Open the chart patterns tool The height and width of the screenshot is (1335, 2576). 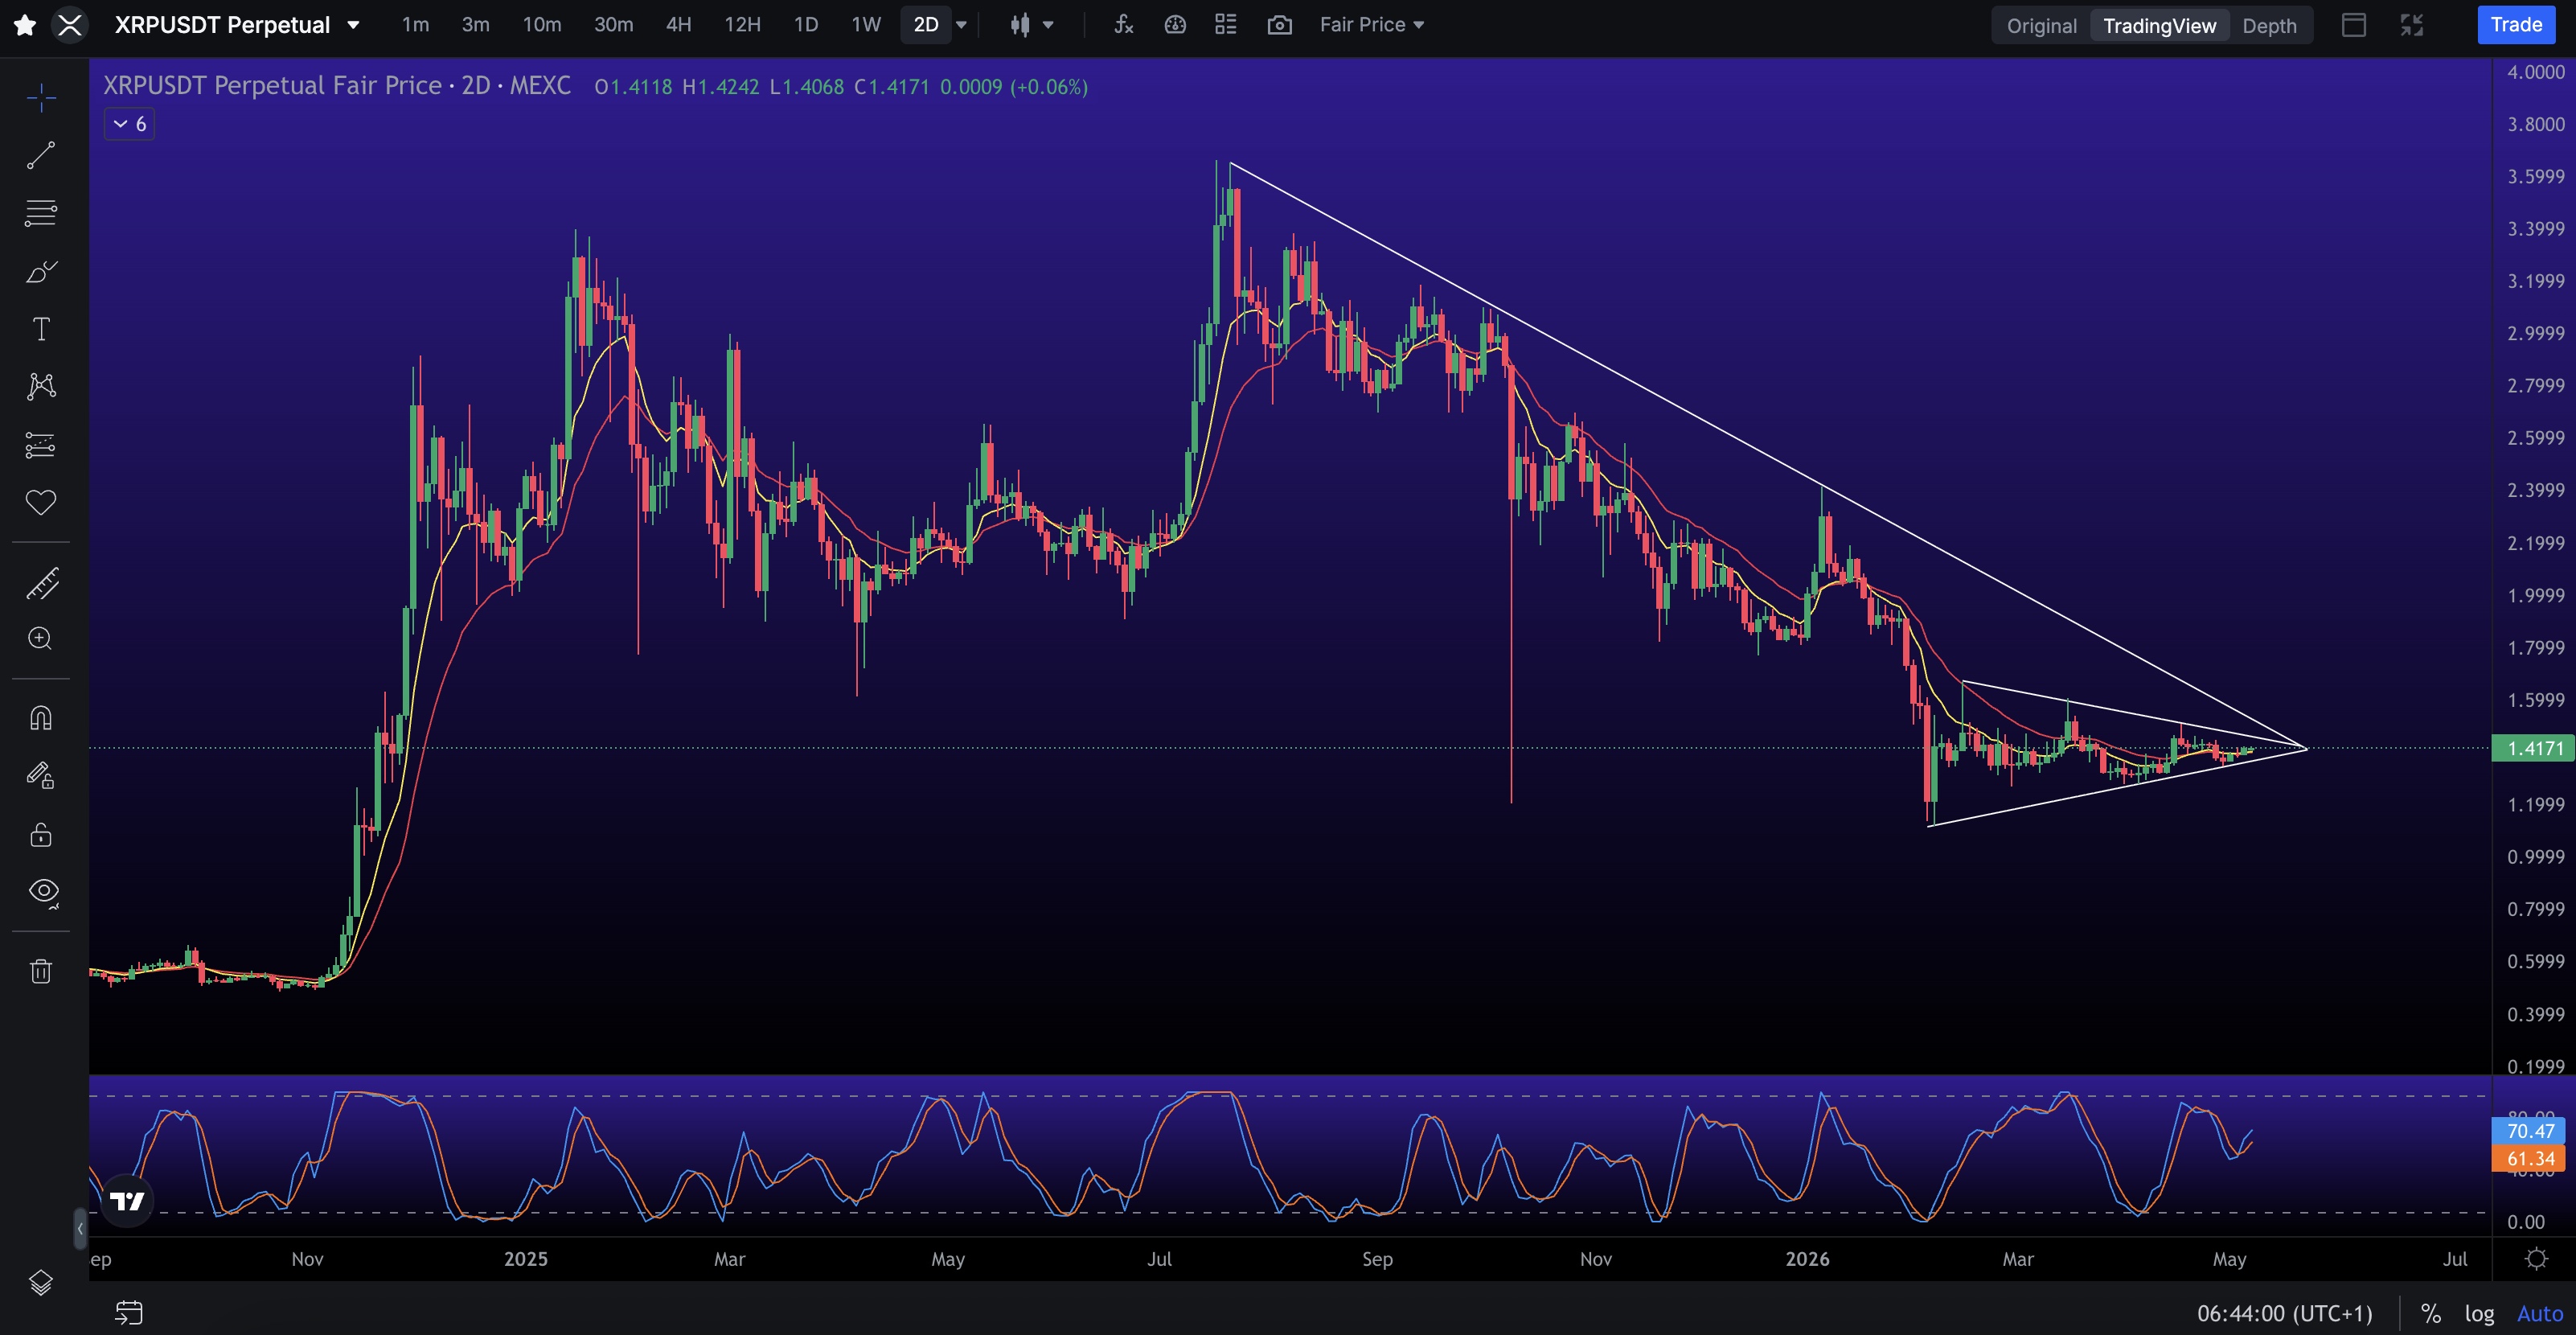[41, 386]
